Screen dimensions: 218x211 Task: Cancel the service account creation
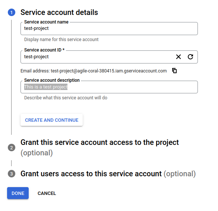(x=47, y=193)
